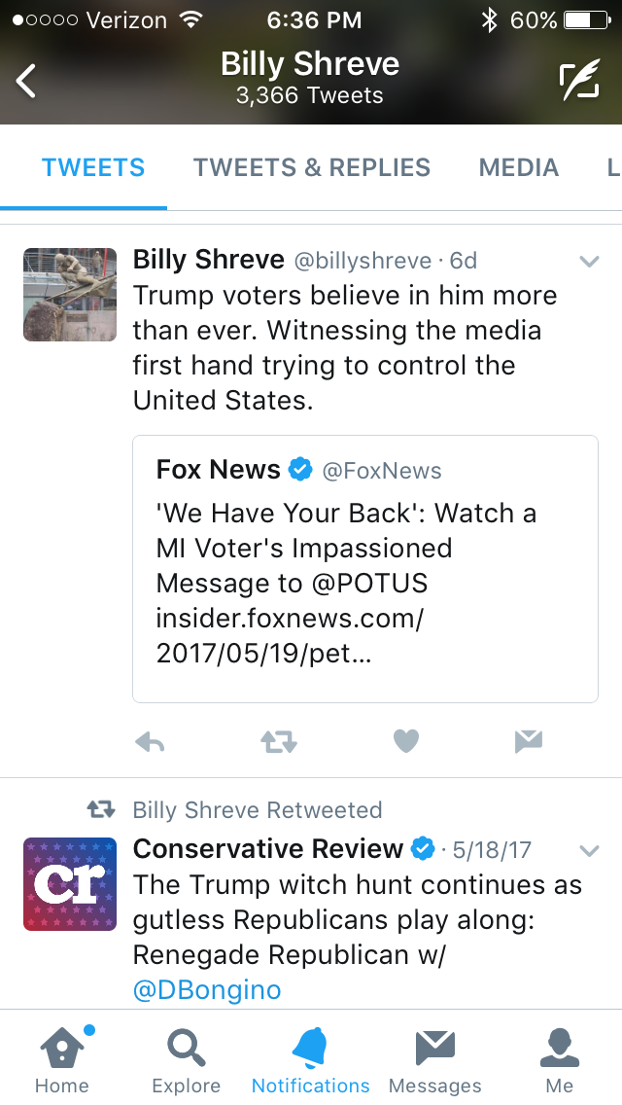
Task: Expand options chevron on Billy Shreve tweet
Action: pos(588,261)
